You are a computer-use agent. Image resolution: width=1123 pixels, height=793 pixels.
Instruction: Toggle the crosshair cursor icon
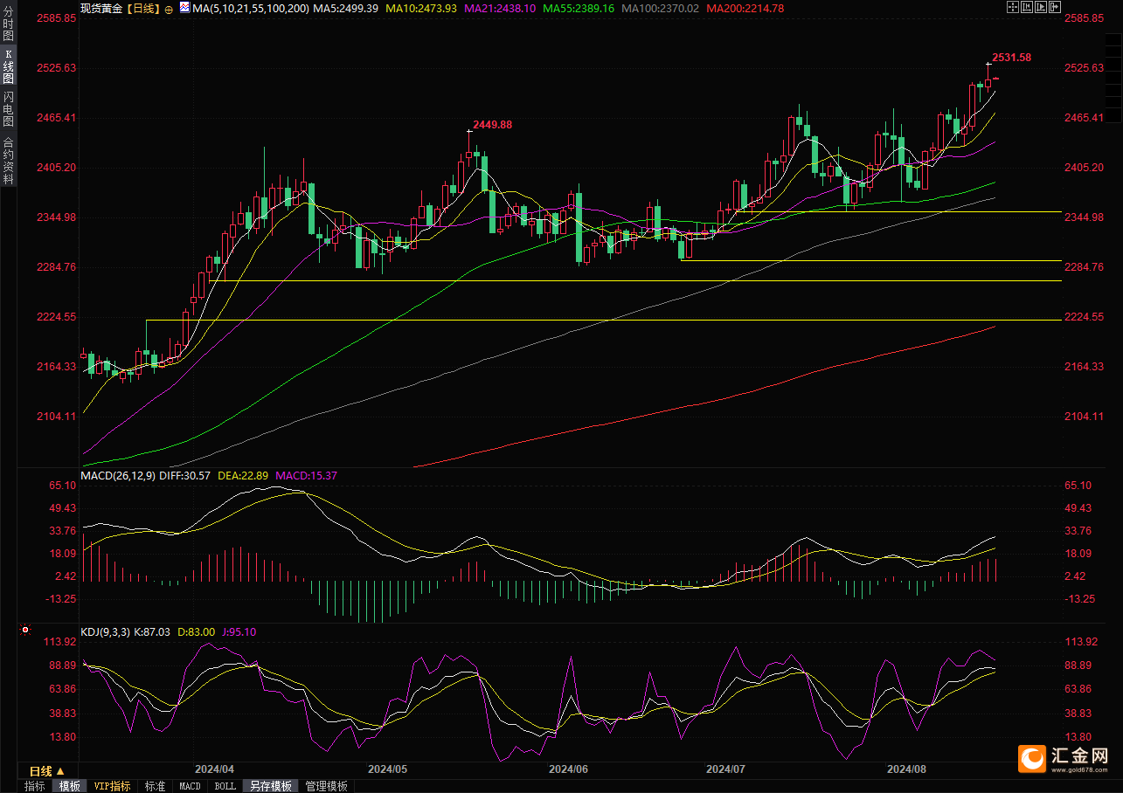tap(1013, 7)
